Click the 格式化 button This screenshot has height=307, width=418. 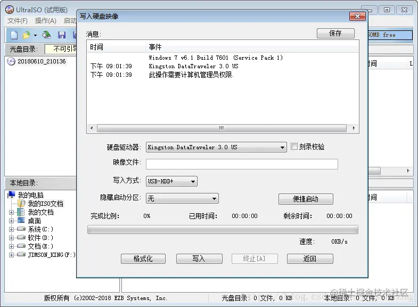click(143, 258)
